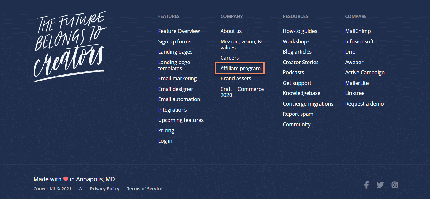
Task: Check Pricing information
Action: point(166,130)
